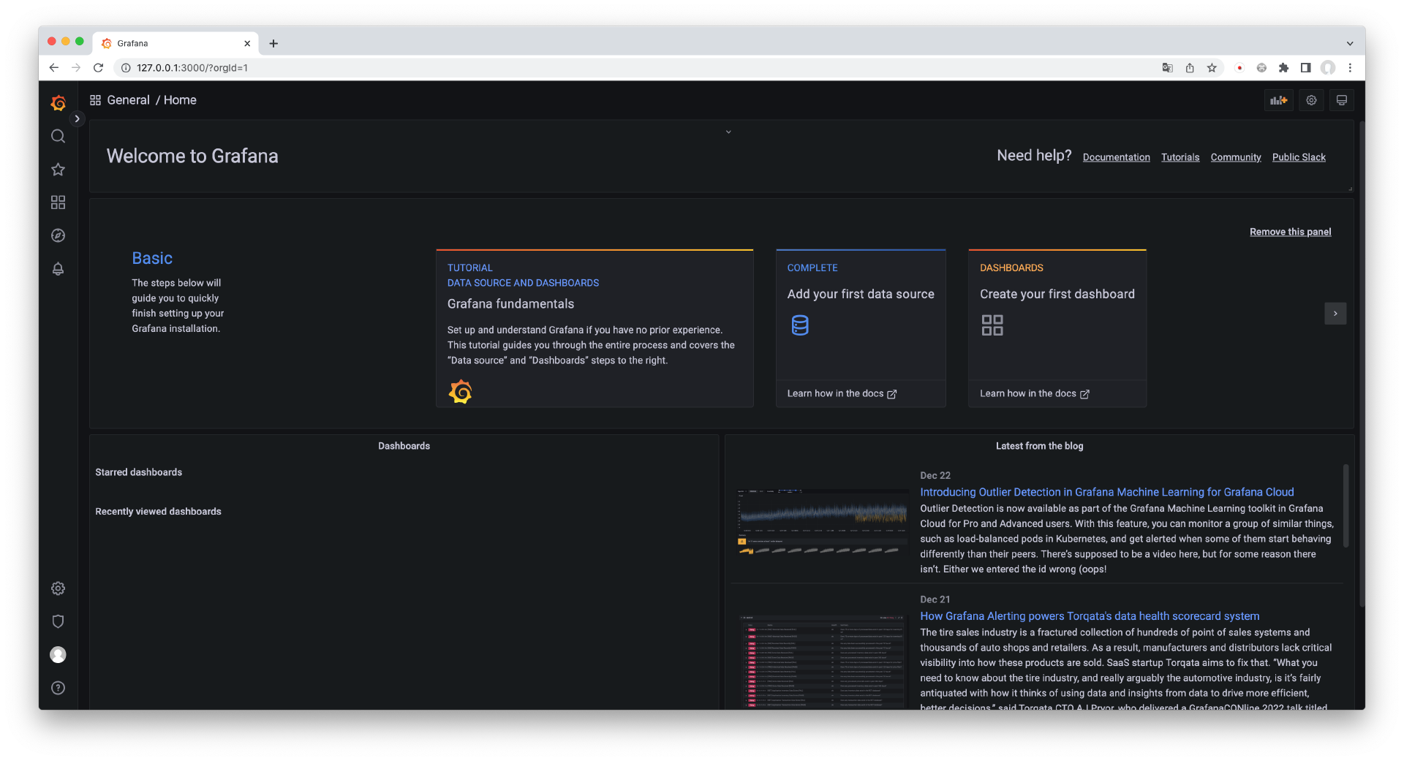Click Remove this panel
Image resolution: width=1404 pixels, height=761 pixels.
tap(1290, 232)
